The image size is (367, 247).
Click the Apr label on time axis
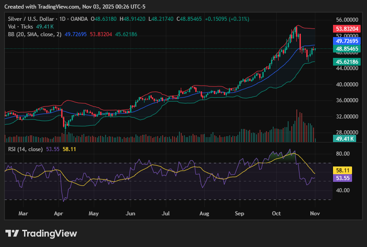coord(58,213)
